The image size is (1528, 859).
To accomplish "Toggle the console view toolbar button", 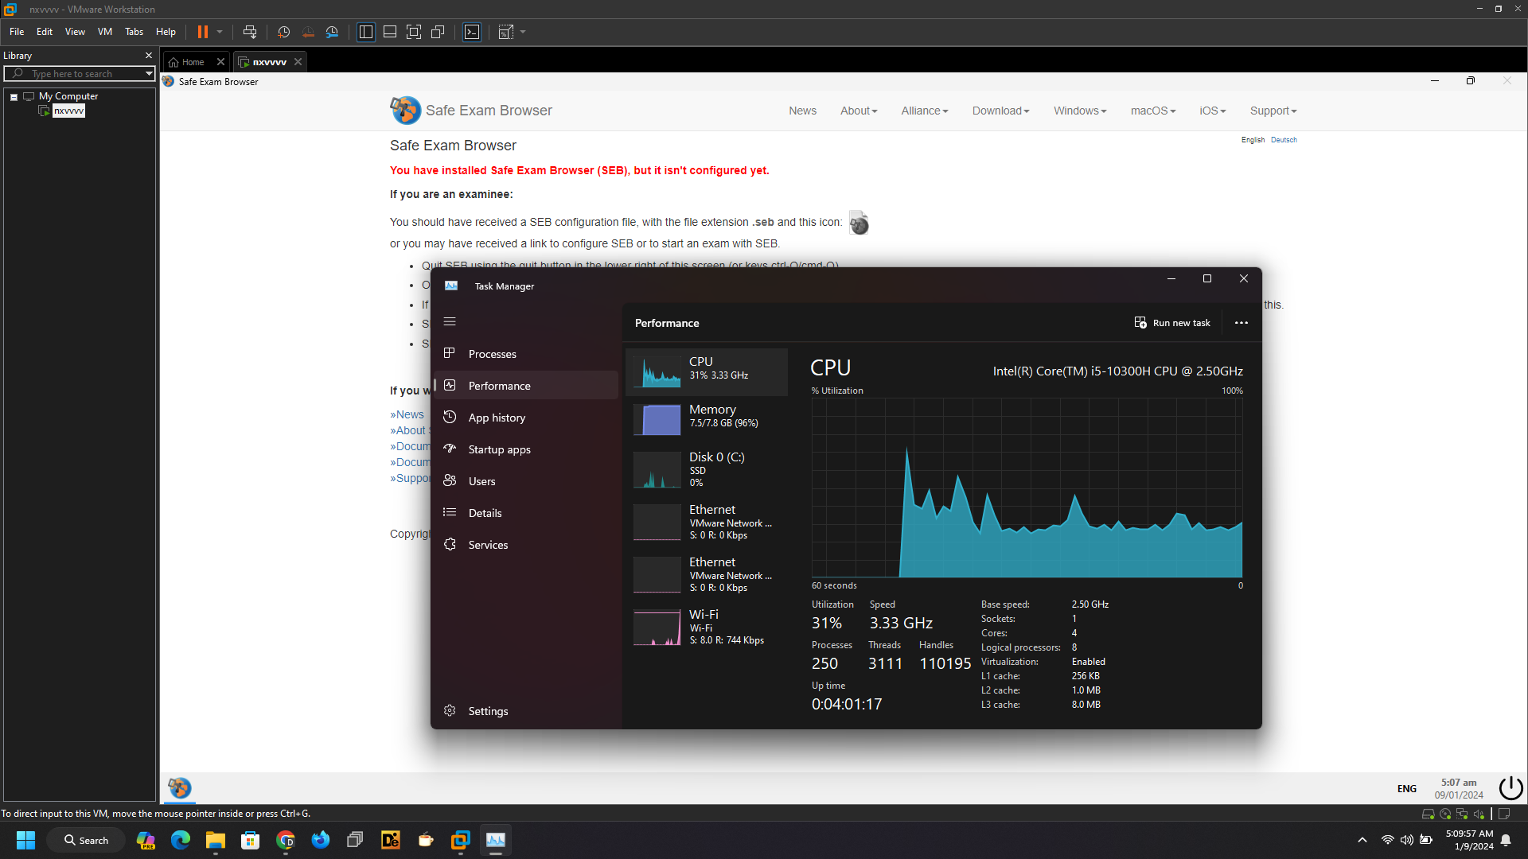I will pyautogui.click(x=472, y=32).
